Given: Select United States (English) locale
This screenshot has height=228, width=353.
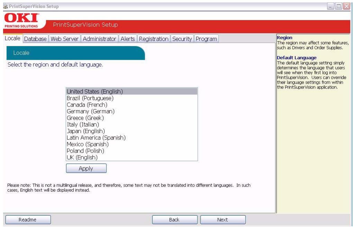Looking at the screenshot, I should coord(132,91).
